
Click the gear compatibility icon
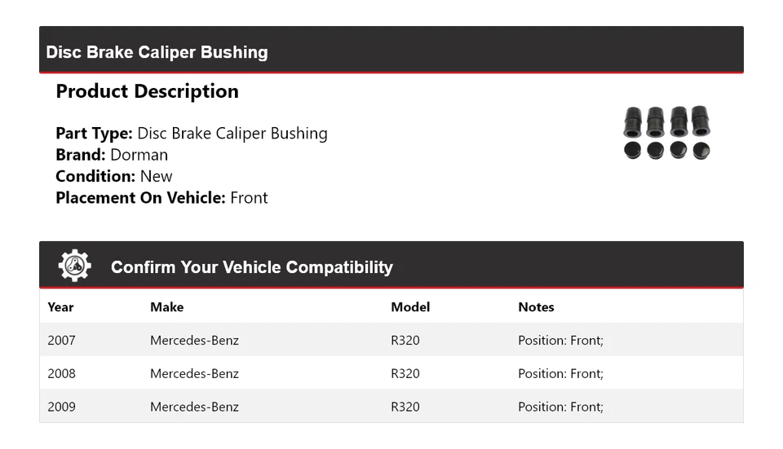[74, 266]
